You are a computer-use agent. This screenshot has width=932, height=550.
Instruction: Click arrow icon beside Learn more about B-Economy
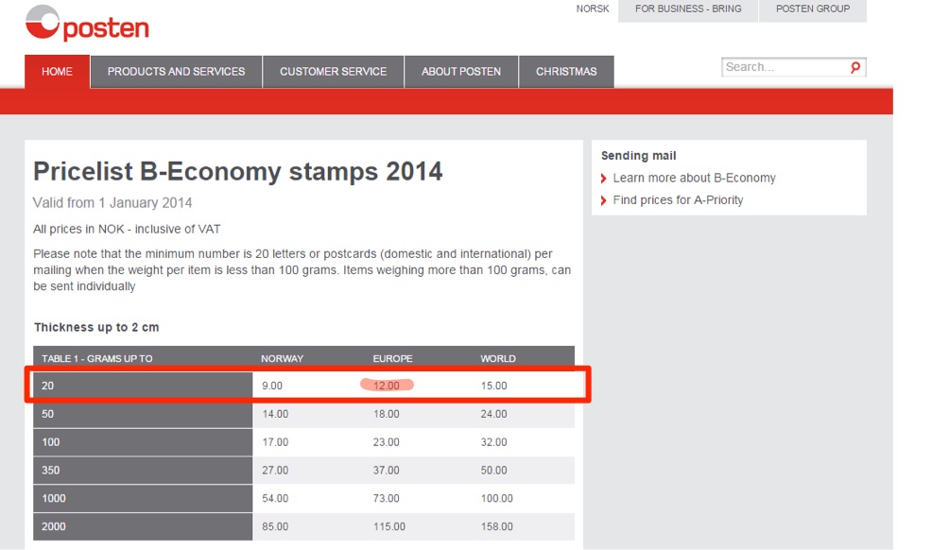[604, 179]
